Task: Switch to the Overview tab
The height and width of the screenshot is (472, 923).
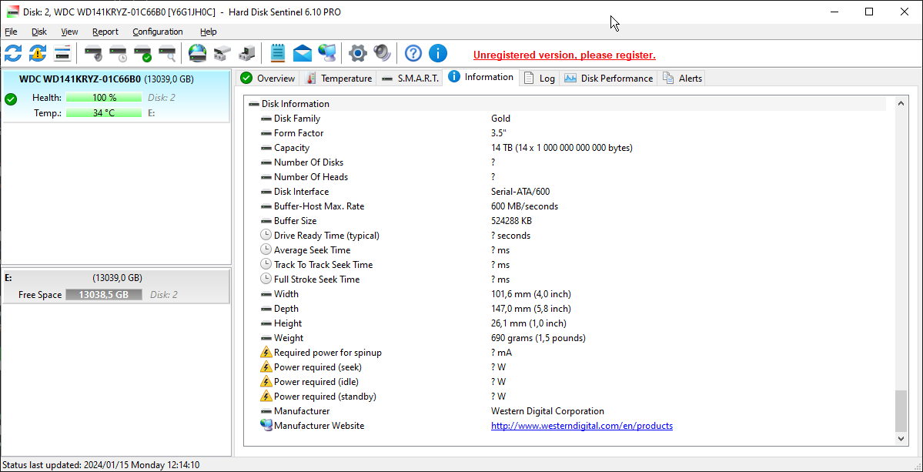Action: [268, 79]
